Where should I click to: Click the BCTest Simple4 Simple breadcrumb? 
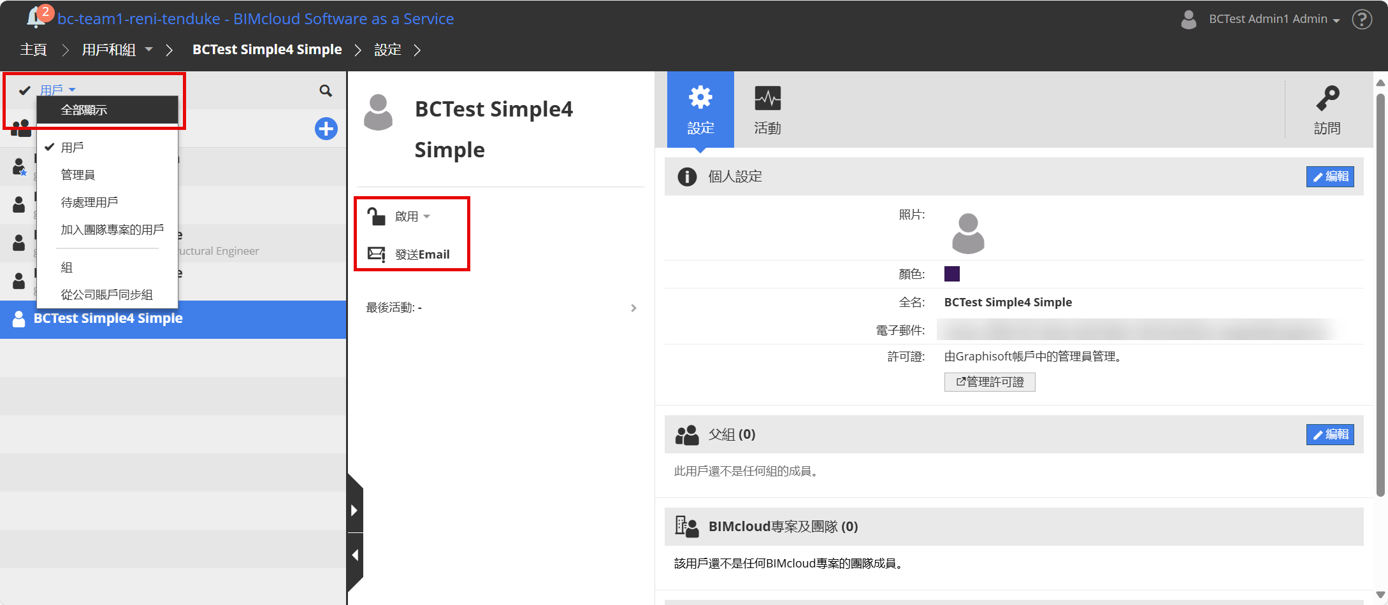[x=267, y=50]
